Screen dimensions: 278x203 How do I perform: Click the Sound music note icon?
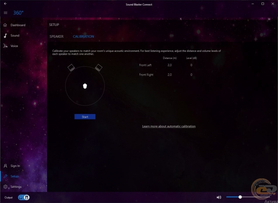[6, 36]
